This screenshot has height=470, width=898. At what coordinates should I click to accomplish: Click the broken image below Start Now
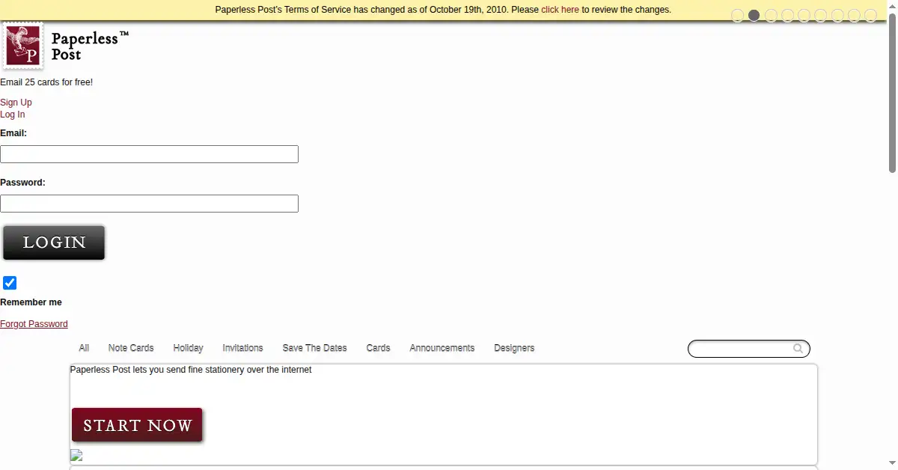76,455
